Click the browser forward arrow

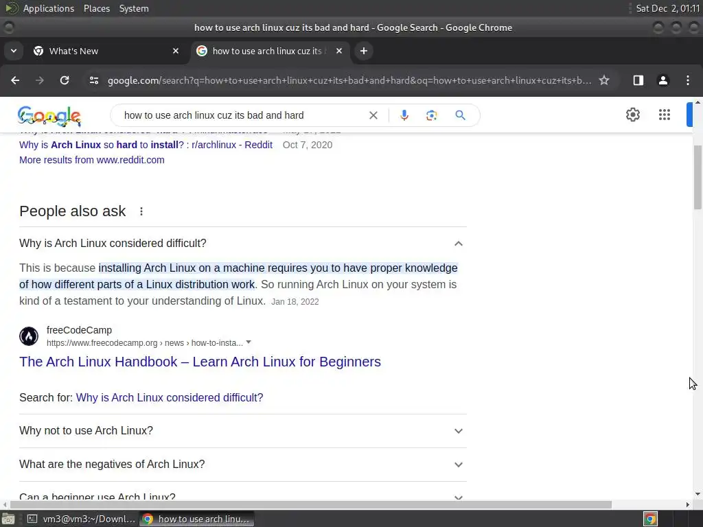point(40,80)
